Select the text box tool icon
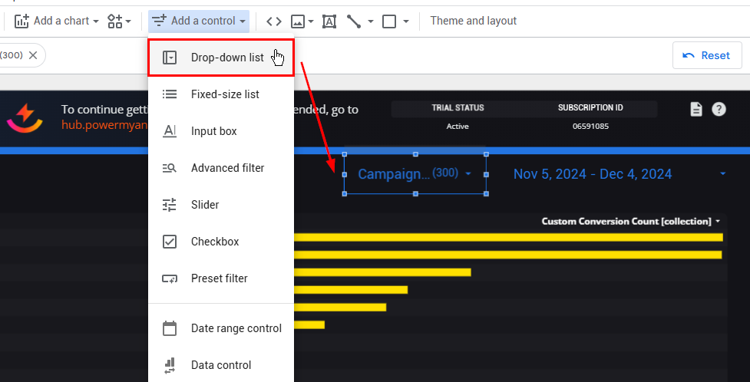 (x=329, y=21)
